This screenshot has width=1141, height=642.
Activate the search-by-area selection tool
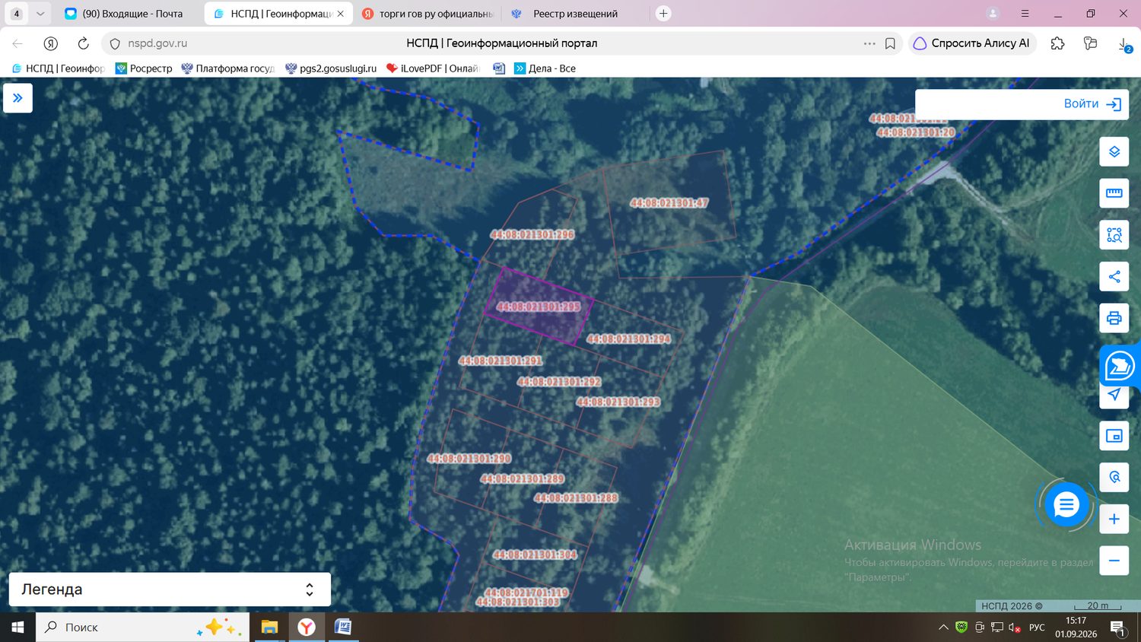point(1114,235)
